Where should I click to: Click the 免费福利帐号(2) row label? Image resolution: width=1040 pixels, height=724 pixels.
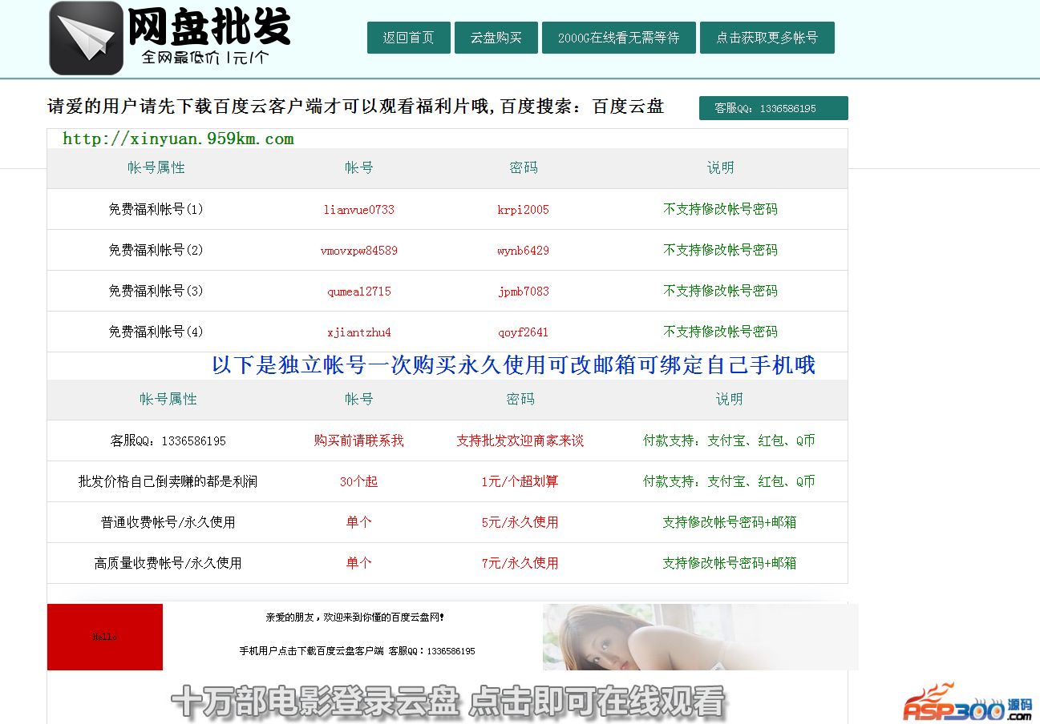(156, 251)
